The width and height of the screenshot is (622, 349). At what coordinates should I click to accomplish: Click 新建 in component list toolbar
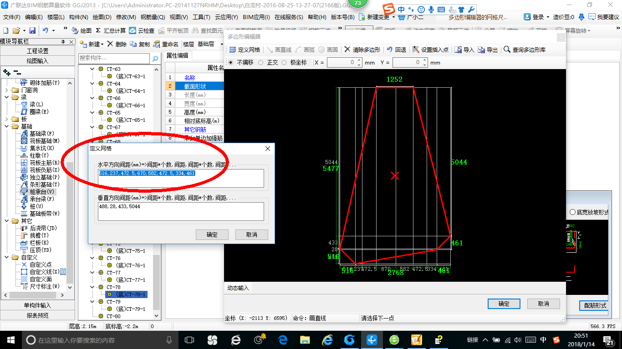[92, 44]
